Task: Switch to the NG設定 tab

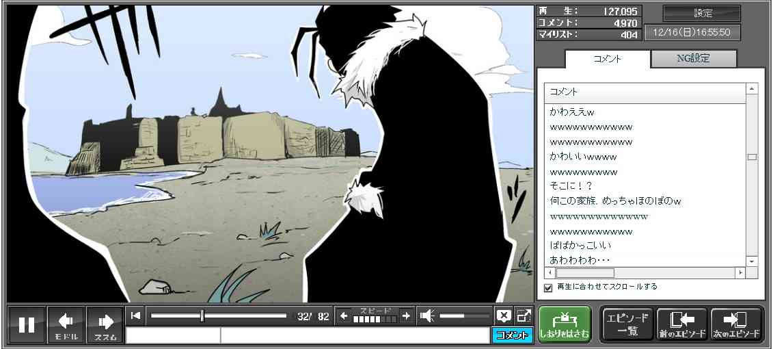Action: (693, 59)
